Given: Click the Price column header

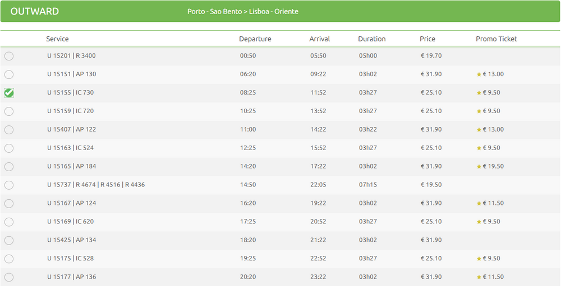Looking at the screenshot, I should tap(427, 39).
